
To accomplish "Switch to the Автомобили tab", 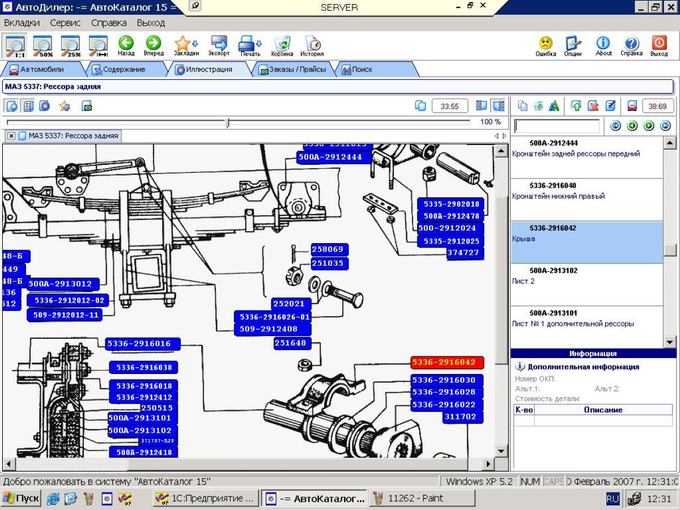I will click(x=42, y=70).
